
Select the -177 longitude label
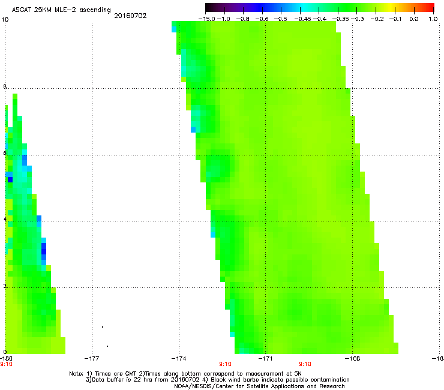pos(92,359)
